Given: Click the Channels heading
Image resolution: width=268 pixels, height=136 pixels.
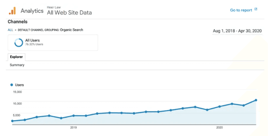Looking at the screenshot, I should [x=18, y=22].
